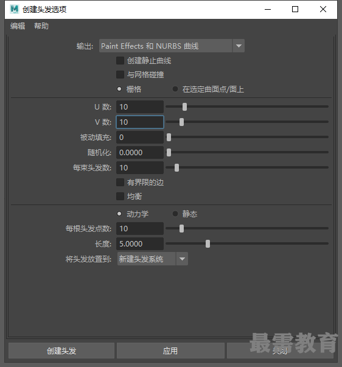Select the 栅格 radio button
This screenshot has height=367, width=342.
pos(119,89)
